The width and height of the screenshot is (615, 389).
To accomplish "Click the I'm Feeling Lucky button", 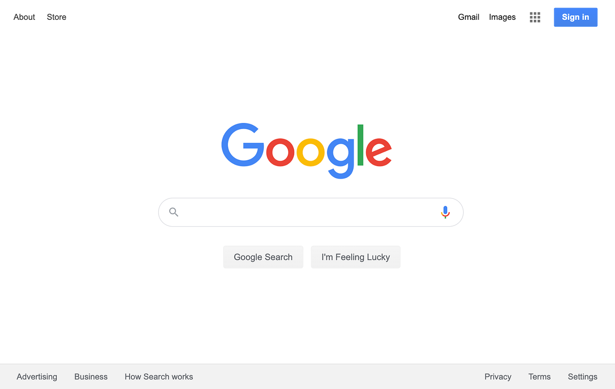I will point(355,257).
